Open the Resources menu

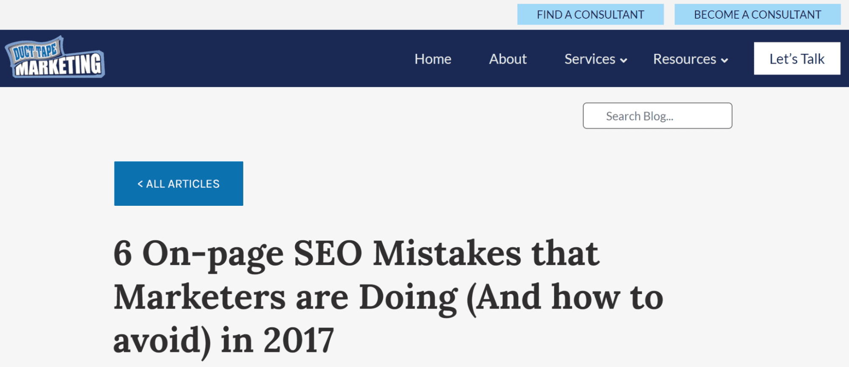coord(691,59)
